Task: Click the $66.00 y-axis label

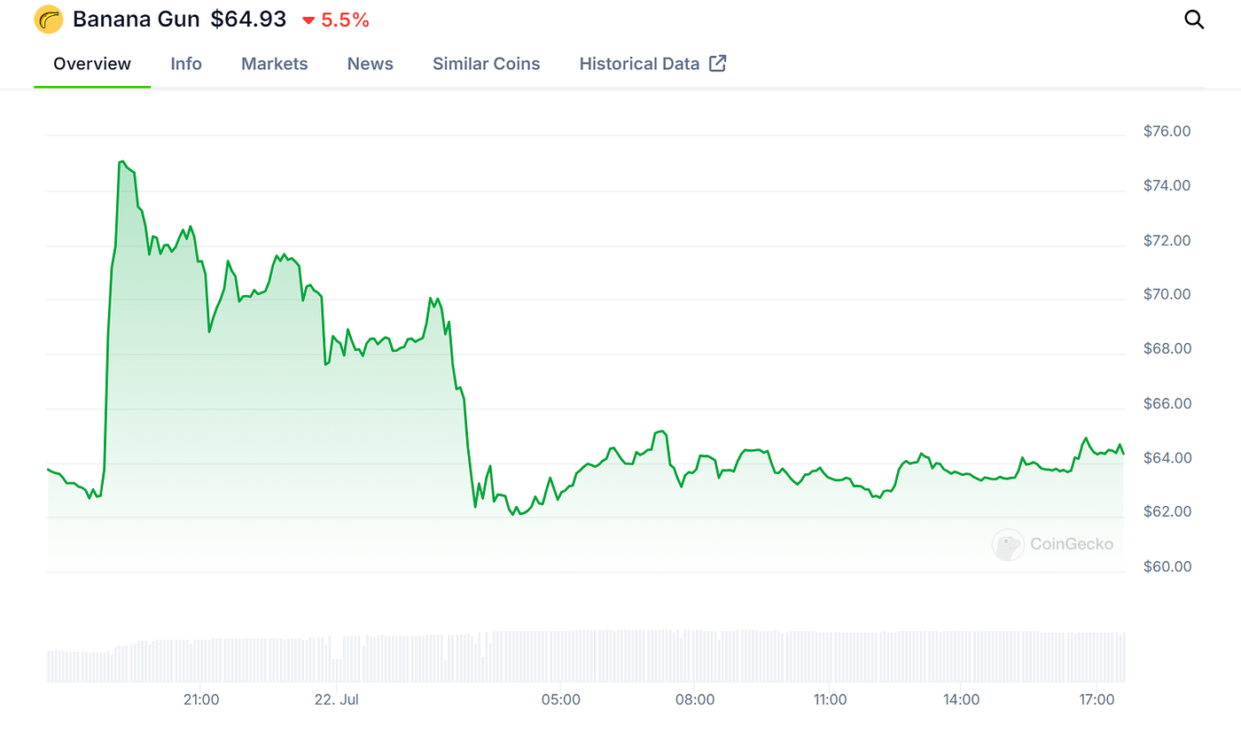Action: [1167, 404]
